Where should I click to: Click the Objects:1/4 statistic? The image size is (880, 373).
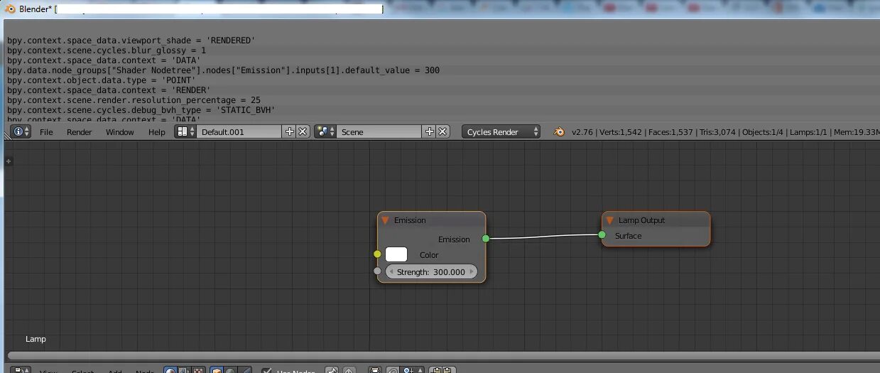[764, 132]
